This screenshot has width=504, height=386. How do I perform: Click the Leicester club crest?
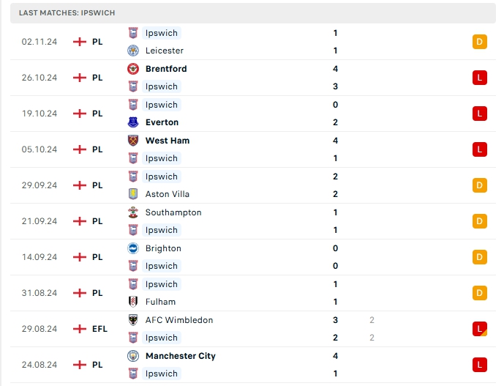[133, 51]
